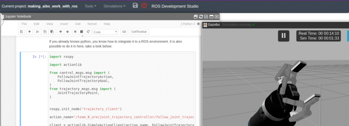Paste cells below in the Jupyter toolbar
This screenshot has height=126, width=349.
52,32
